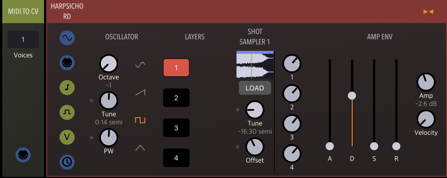Click the Attack (A) slider handle
This screenshot has height=178, width=447.
330,147
